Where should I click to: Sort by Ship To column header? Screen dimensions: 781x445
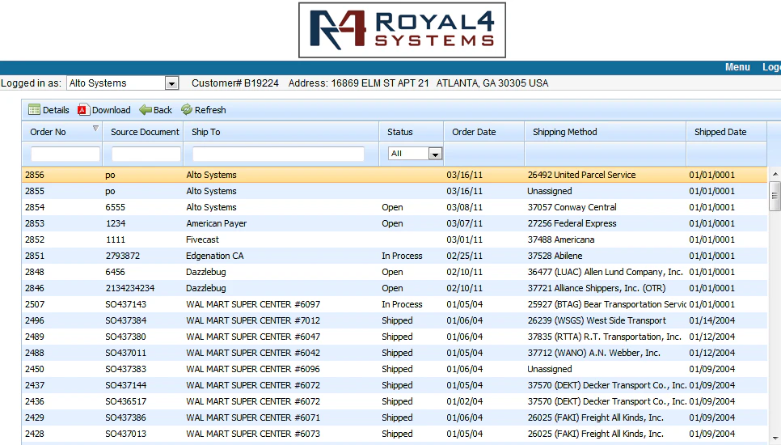pos(281,132)
